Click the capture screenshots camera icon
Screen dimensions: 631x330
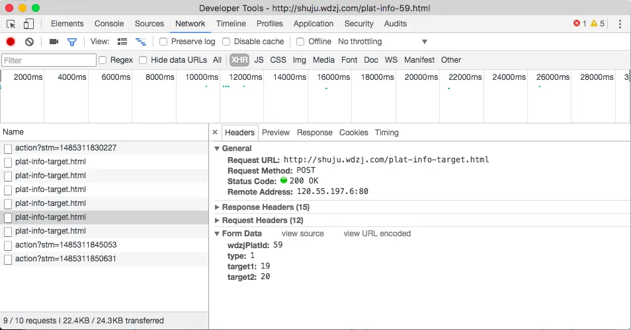pos(54,42)
